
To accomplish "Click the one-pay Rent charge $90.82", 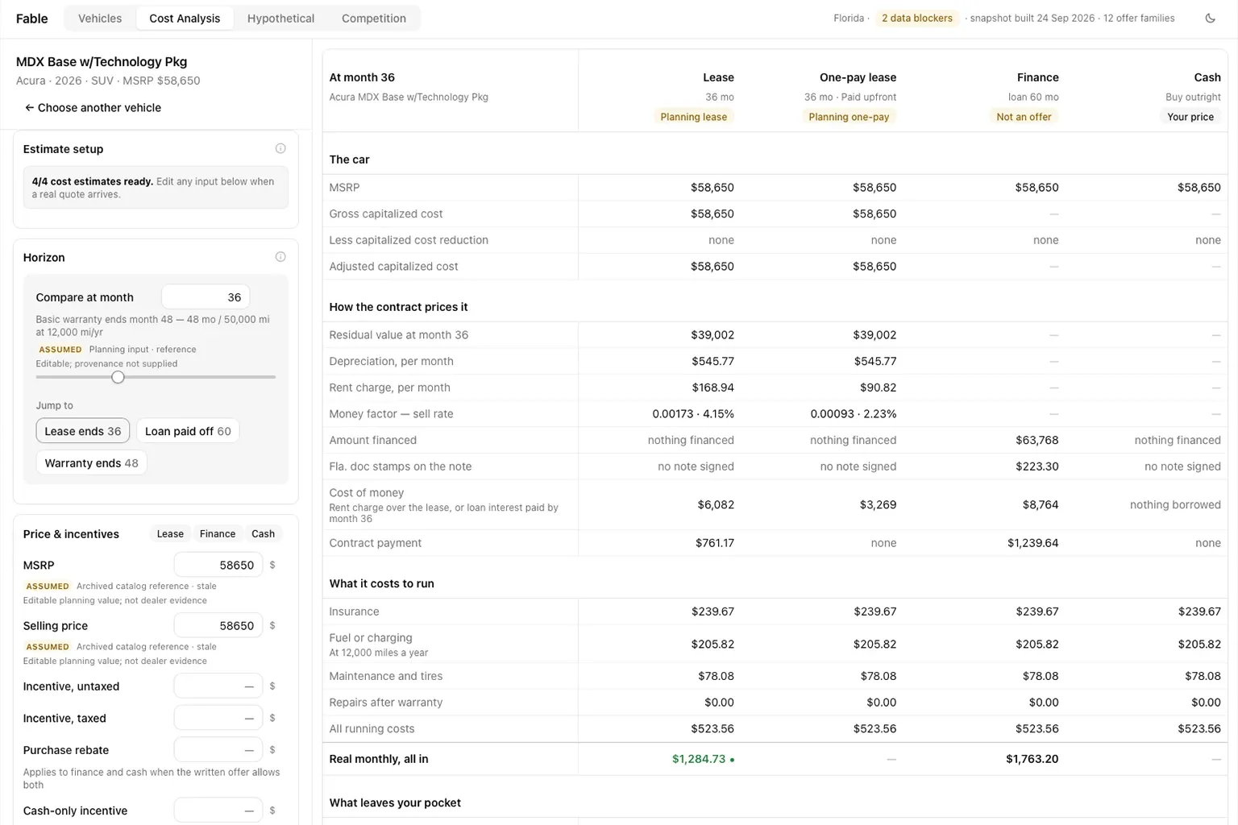I will coord(877,388).
